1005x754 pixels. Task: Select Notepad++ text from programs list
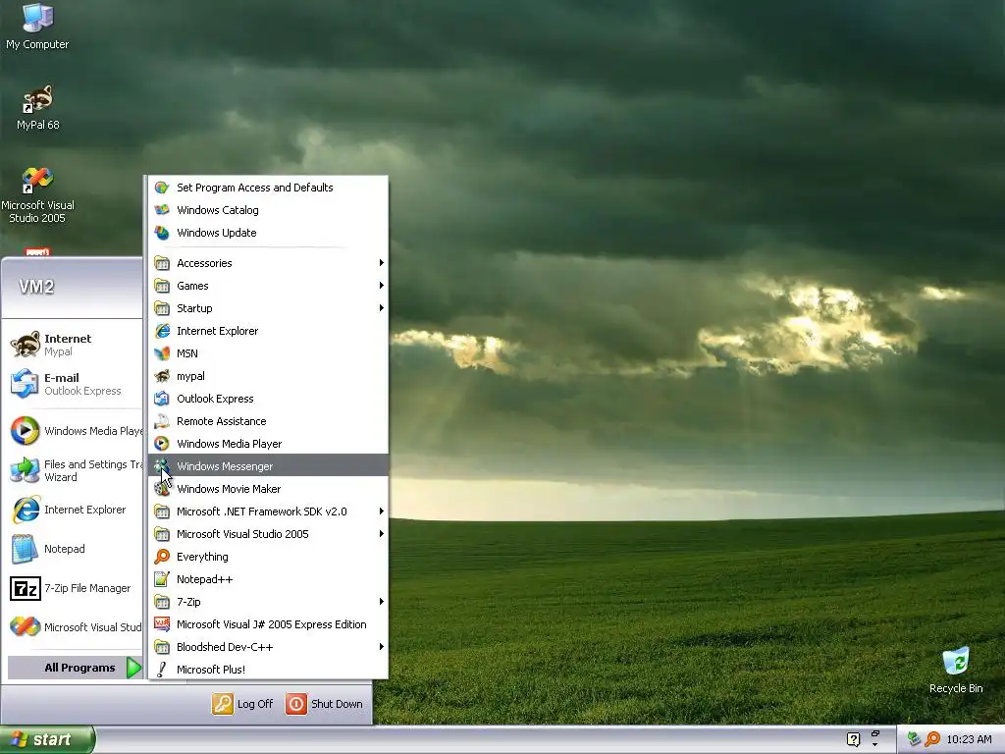(204, 579)
